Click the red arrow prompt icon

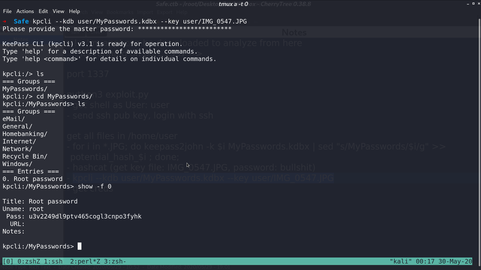pyautogui.click(x=5, y=21)
